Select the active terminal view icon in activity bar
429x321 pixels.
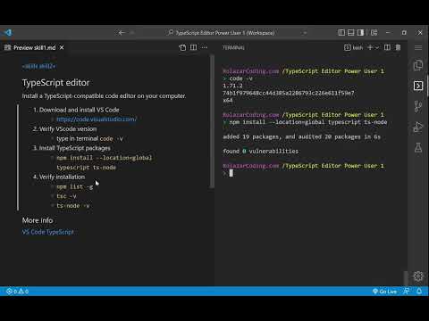pos(418,86)
